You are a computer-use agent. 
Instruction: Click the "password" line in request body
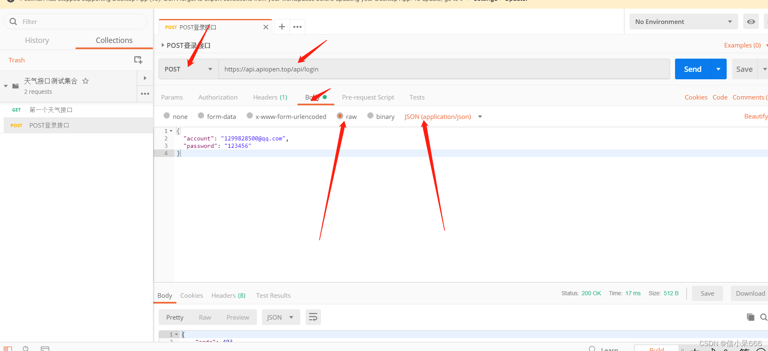click(x=217, y=146)
